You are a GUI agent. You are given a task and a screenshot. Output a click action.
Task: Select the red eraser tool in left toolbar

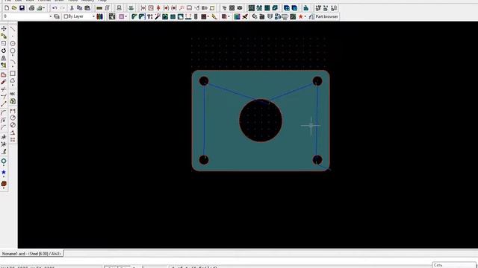coord(4,82)
